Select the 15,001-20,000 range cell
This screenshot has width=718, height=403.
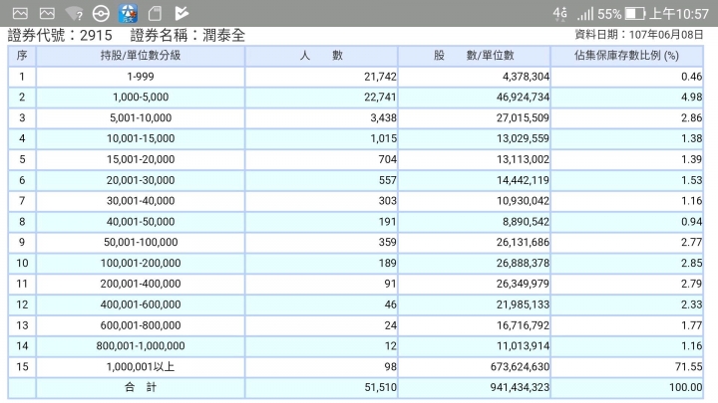141,159
